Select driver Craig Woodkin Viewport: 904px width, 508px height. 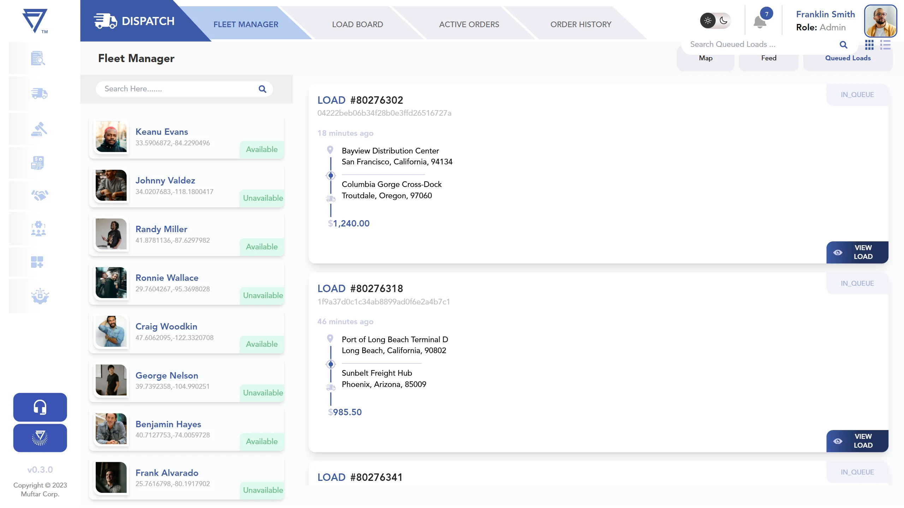pyautogui.click(x=186, y=332)
